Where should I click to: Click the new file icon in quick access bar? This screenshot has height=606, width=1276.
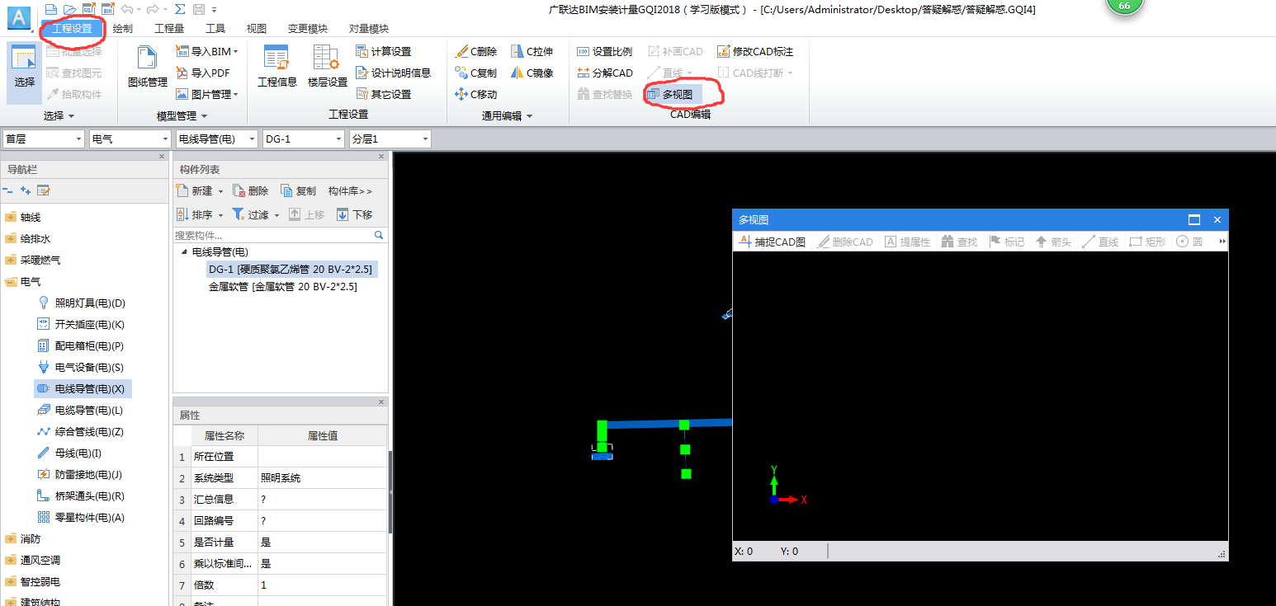pos(51,9)
